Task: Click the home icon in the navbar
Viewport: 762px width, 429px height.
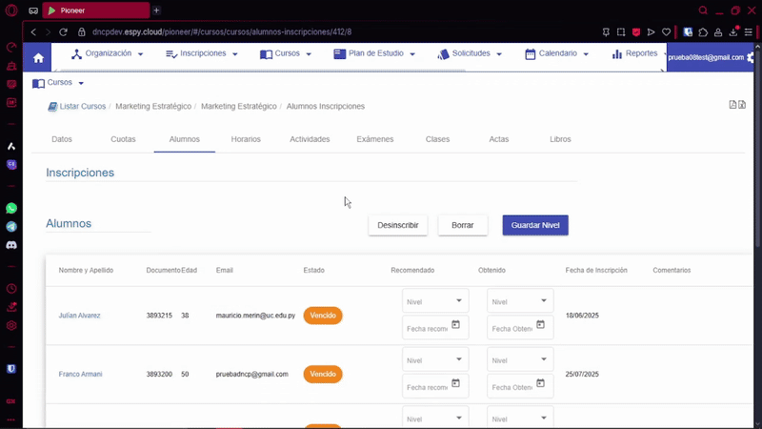Action: tap(38, 57)
